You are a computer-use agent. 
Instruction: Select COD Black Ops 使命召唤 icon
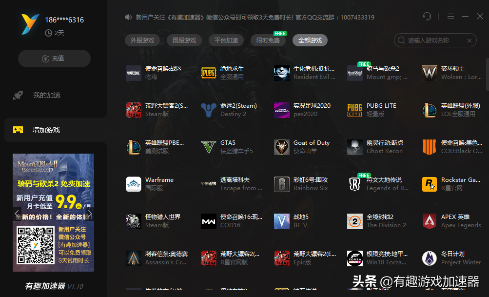[x=430, y=147]
